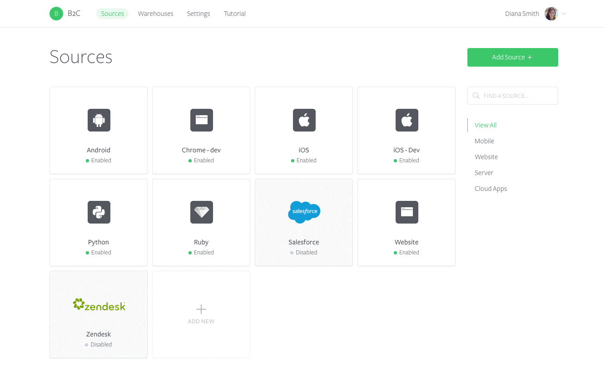Click the iOS - Dev source name
The image size is (605, 375).
[407, 150]
